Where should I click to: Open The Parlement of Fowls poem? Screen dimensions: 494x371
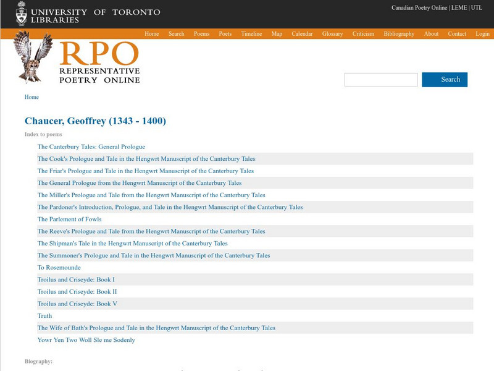(x=69, y=219)
